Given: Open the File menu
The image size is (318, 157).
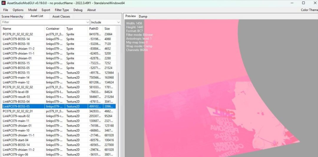Looking at the screenshot, I should tap(6, 10).
